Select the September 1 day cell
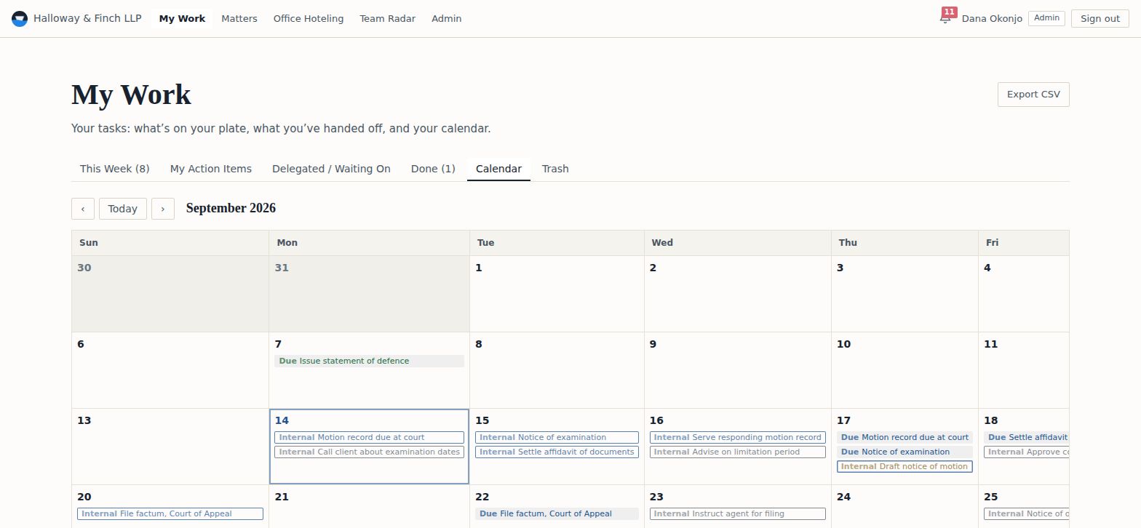The width and height of the screenshot is (1141, 528). pos(557,294)
